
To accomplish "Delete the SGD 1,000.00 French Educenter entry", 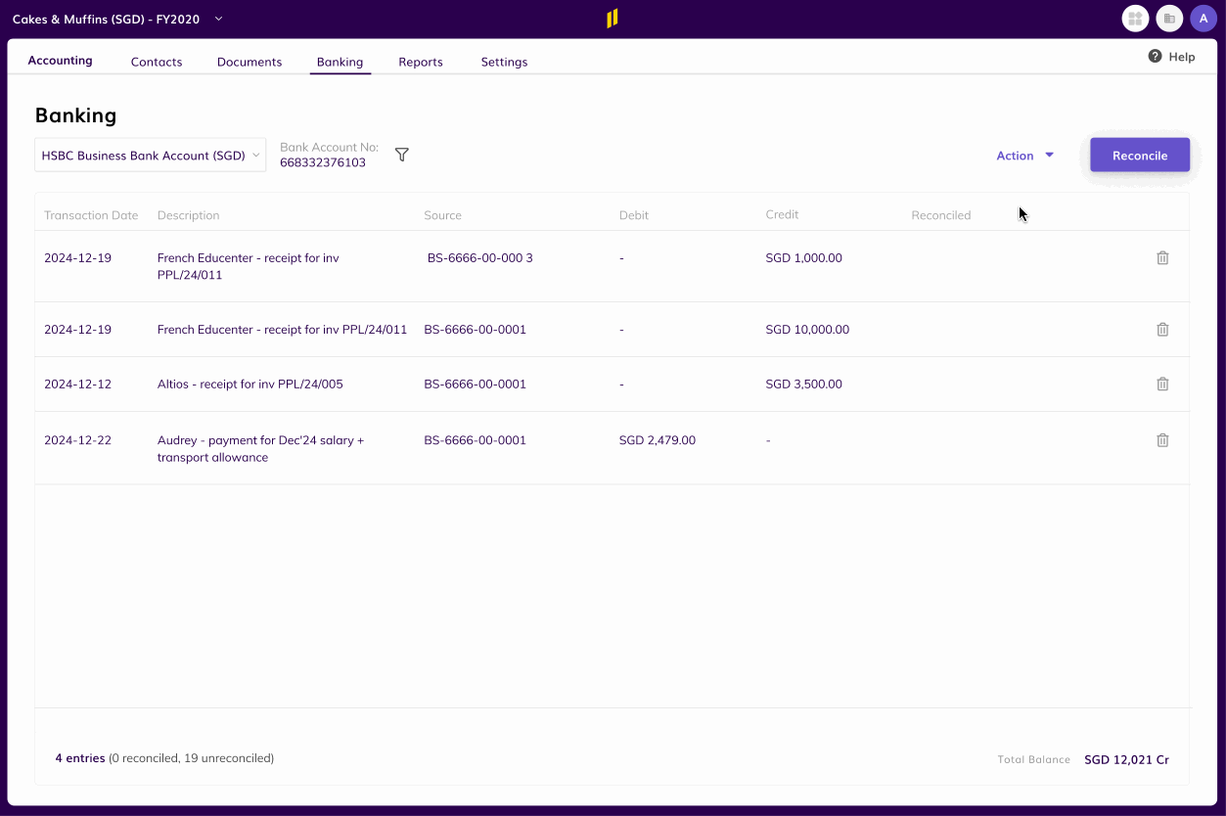I will coord(1162,257).
